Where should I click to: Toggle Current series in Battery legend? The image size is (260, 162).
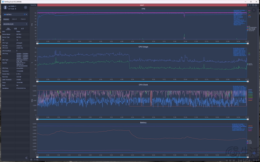coord(249,144)
